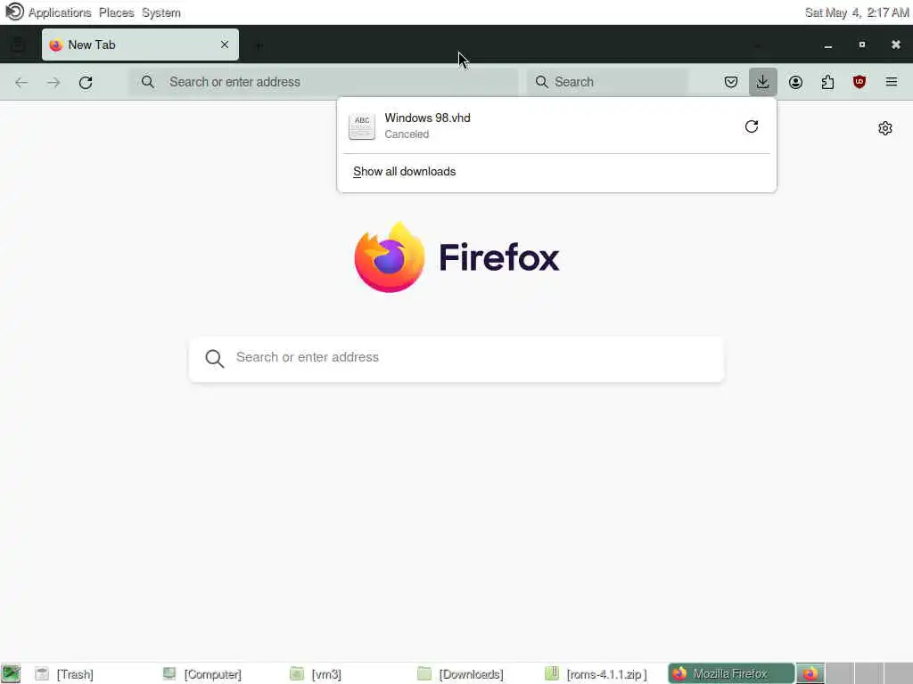This screenshot has height=684, width=913.
Task: Open a new tab with plus button
Action: (x=259, y=45)
